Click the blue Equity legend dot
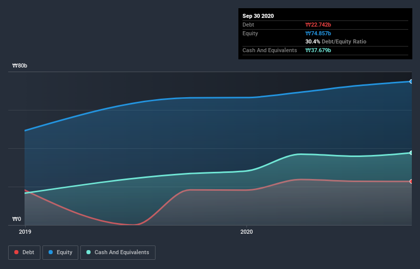Image resolution: width=420 pixels, height=269 pixels. coord(51,252)
